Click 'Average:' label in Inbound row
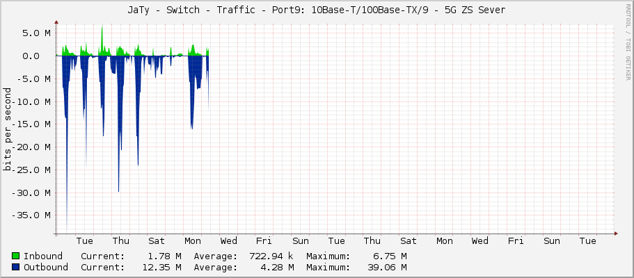 click(x=216, y=256)
